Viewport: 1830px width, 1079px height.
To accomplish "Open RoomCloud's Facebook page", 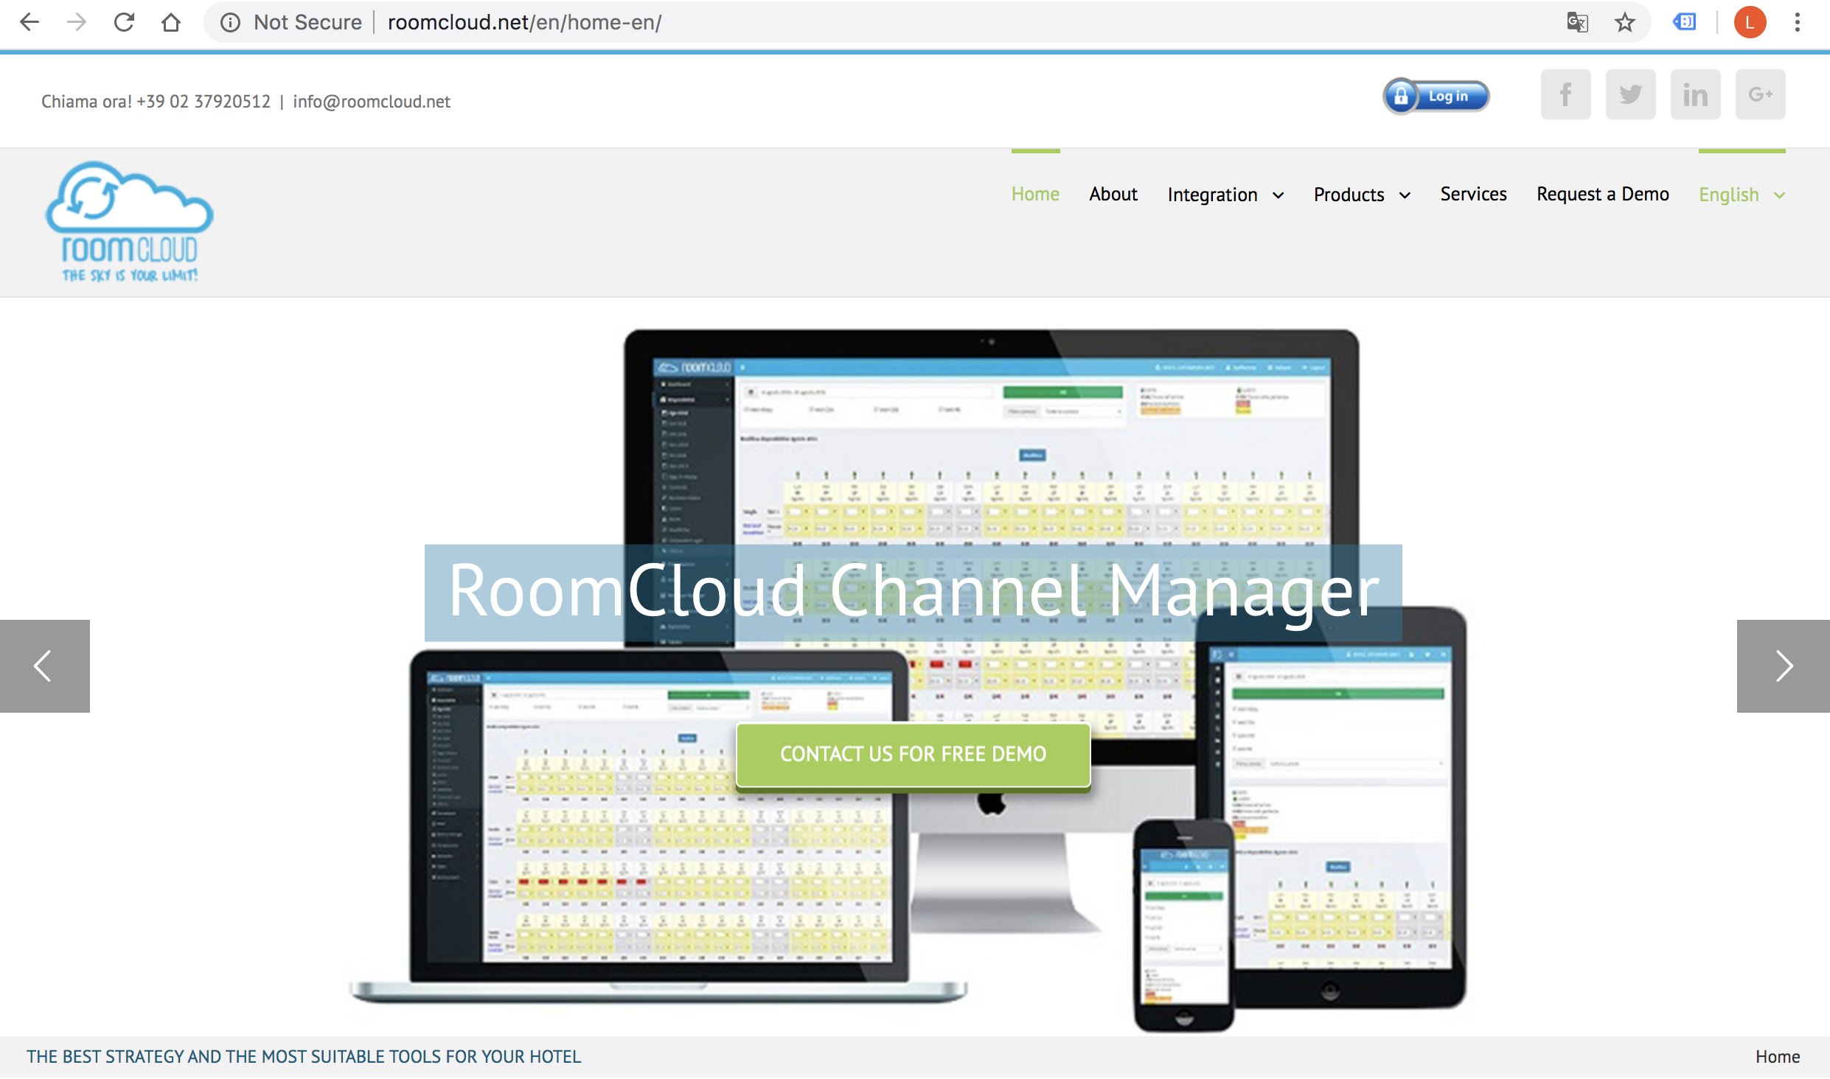I will pos(1565,94).
